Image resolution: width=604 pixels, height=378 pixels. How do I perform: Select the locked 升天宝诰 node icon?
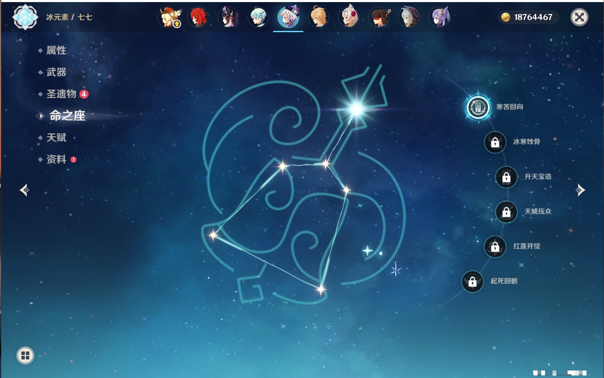point(506,177)
